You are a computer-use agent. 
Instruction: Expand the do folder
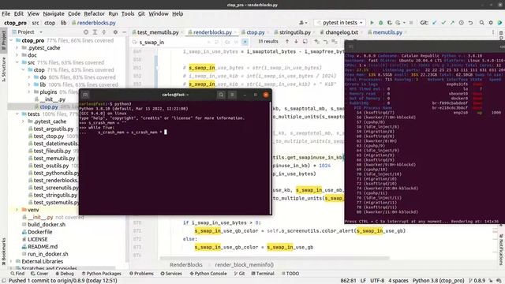(28, 77)
